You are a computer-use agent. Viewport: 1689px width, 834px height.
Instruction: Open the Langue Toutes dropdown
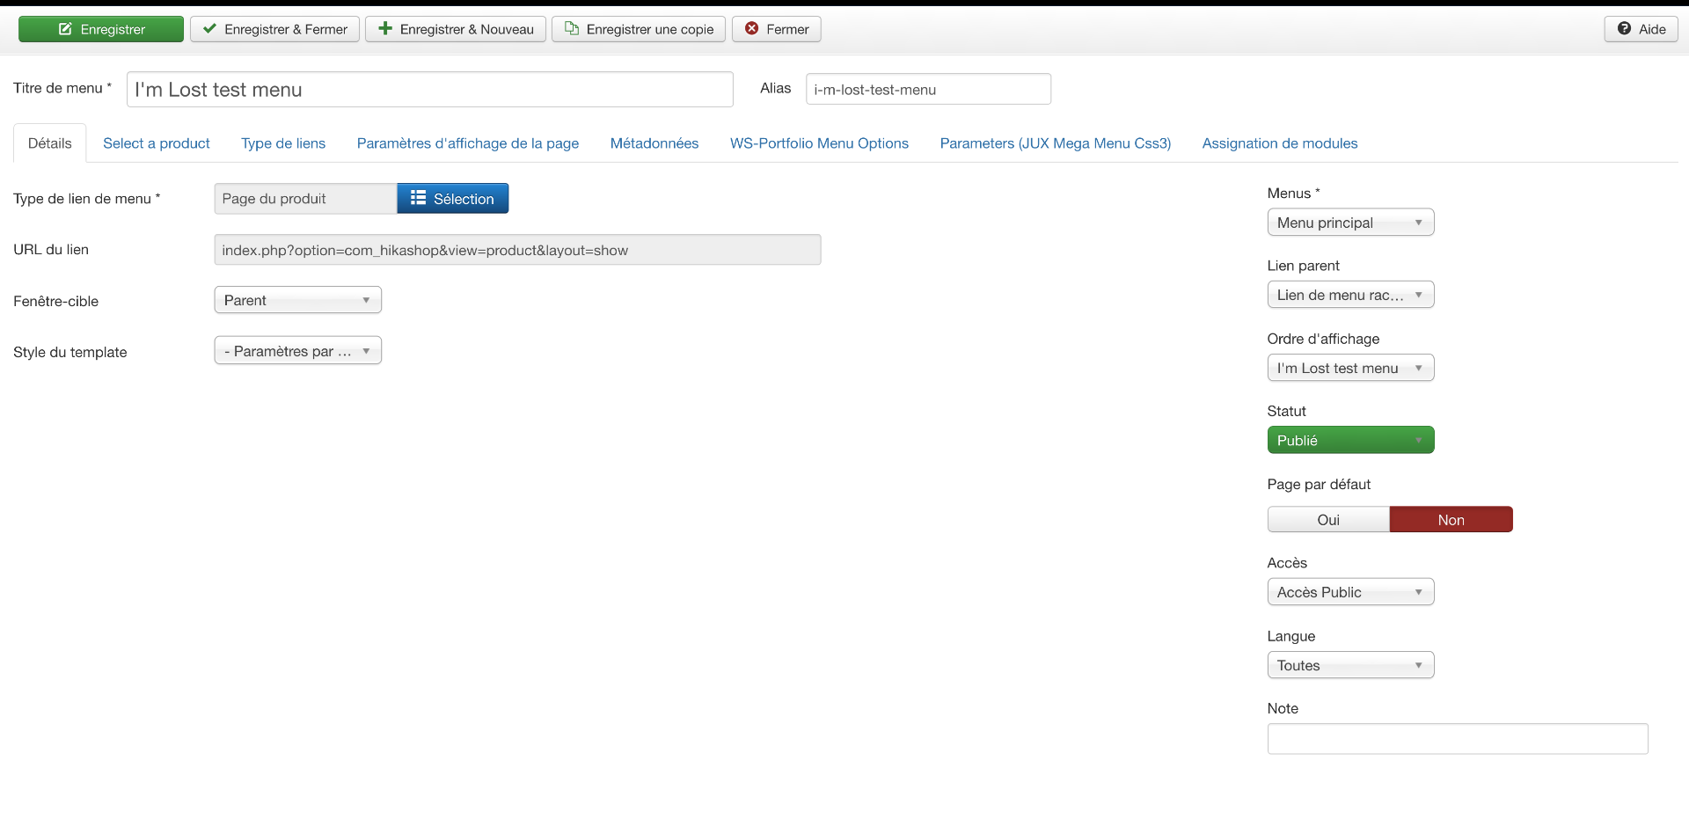click(x=1350, y=665)
